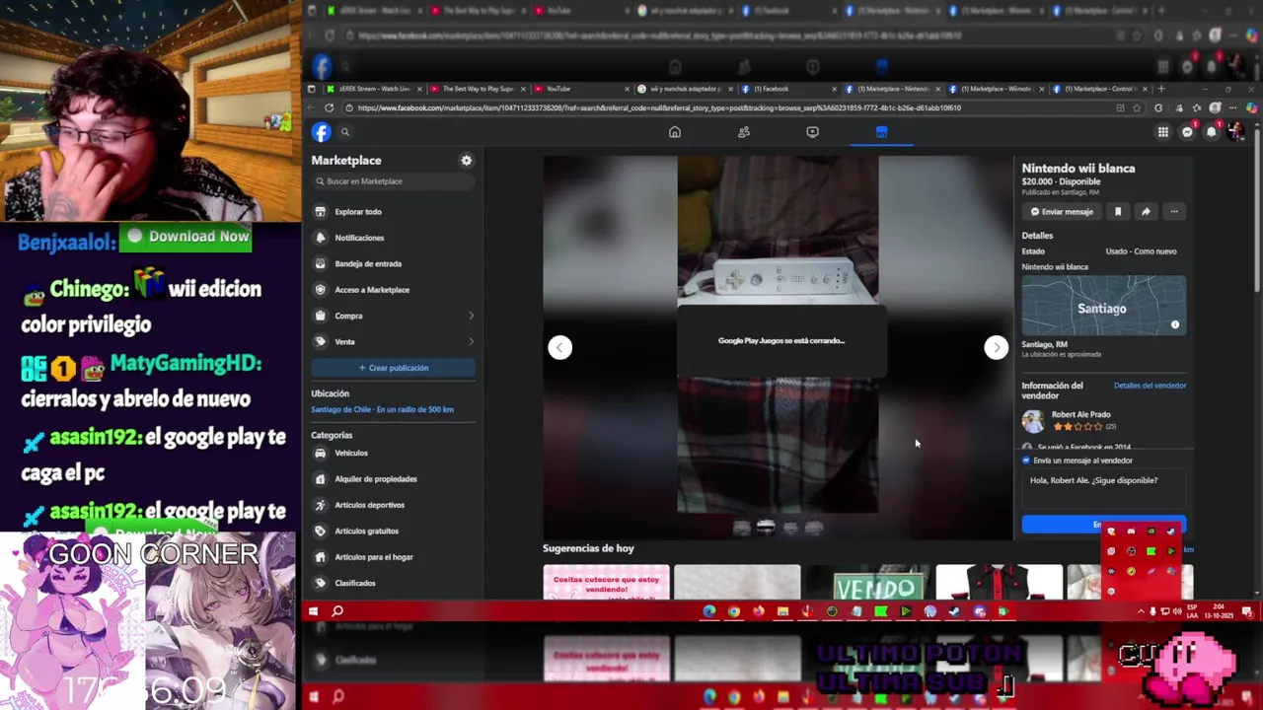Select the Vehículos category
The image size is (1263, 710).
(393, 454)
